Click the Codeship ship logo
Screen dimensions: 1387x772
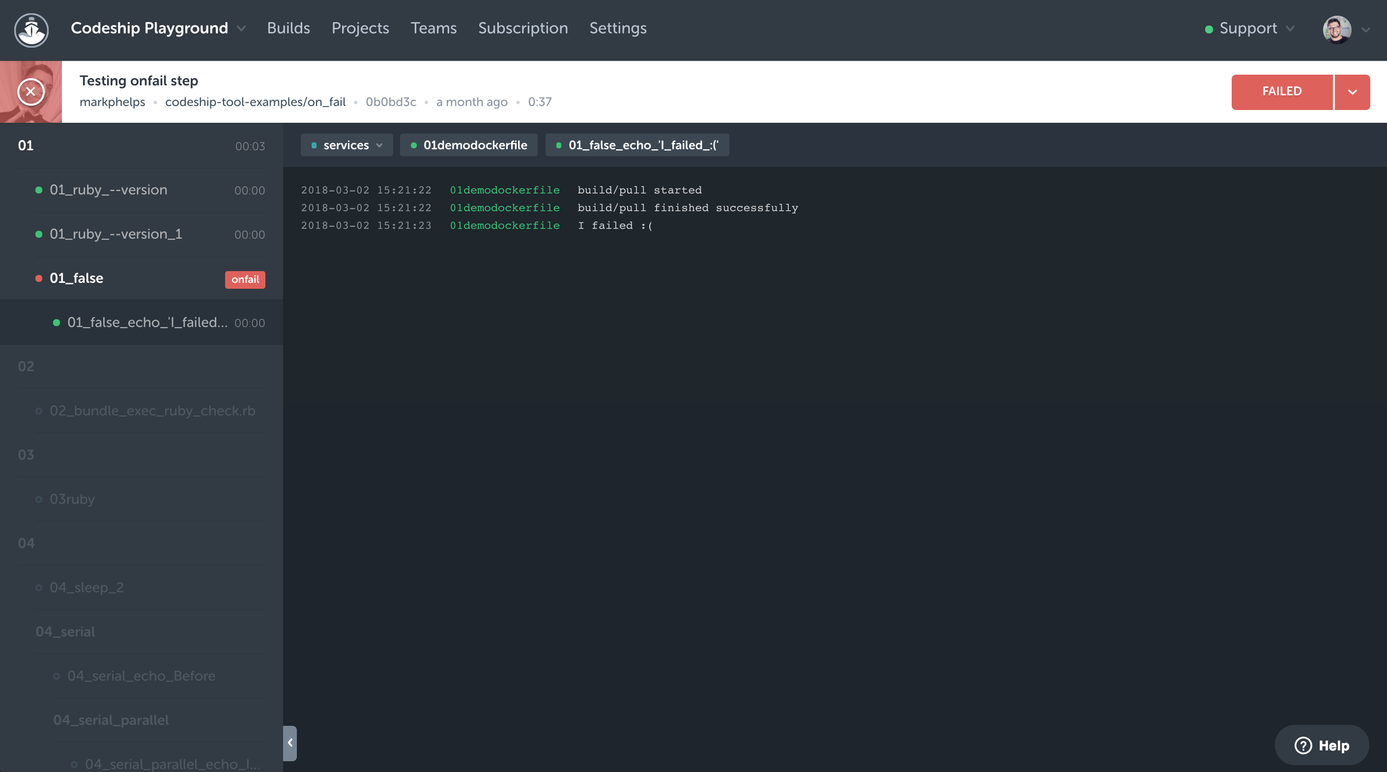pyautogui.click(x=31, y=29)
